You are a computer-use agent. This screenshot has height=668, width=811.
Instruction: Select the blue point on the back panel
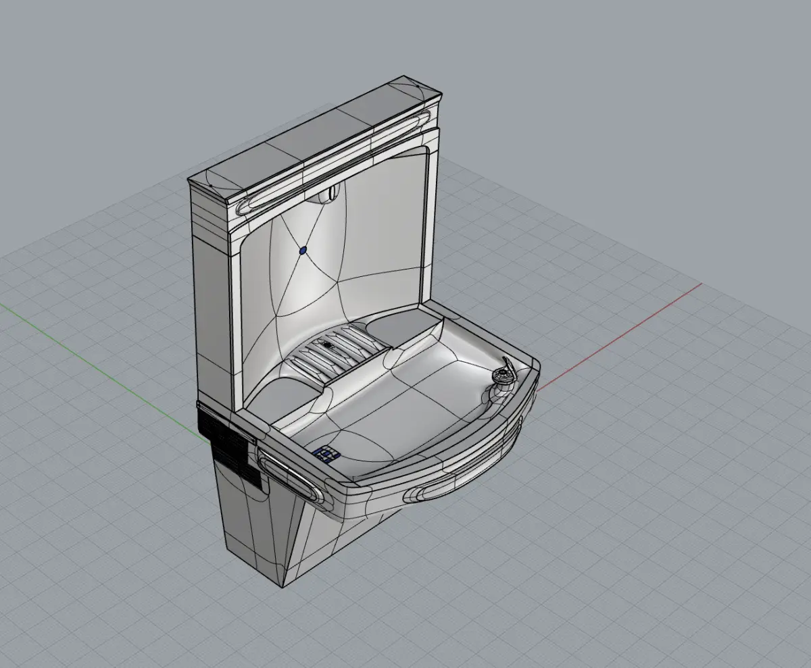[x=303, y=250]
